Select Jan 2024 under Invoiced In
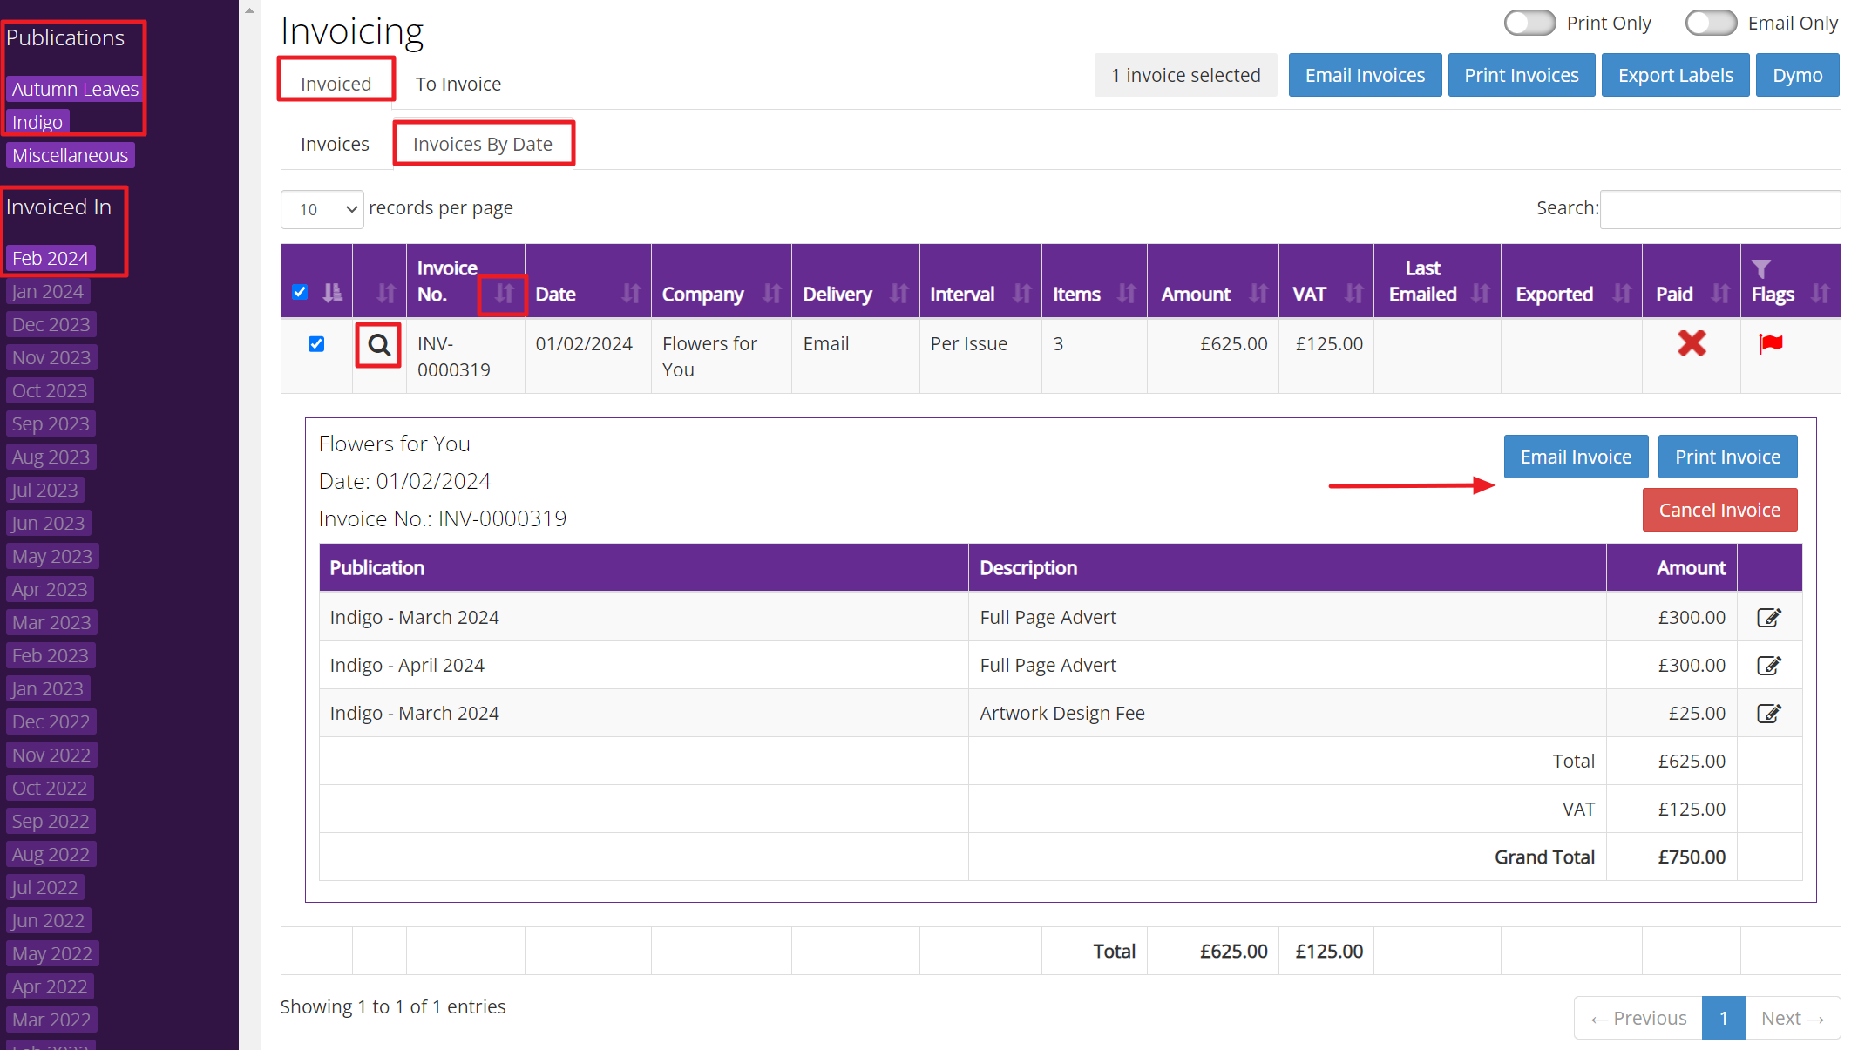Viewport: 1858px width, 1050px height. click(47, 291)
